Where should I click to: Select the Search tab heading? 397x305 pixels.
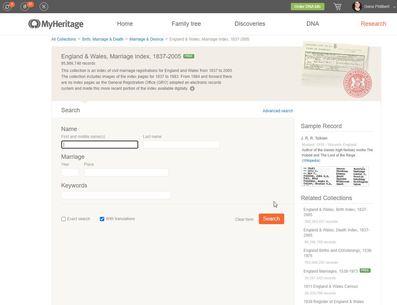click(x=71, y=110)
